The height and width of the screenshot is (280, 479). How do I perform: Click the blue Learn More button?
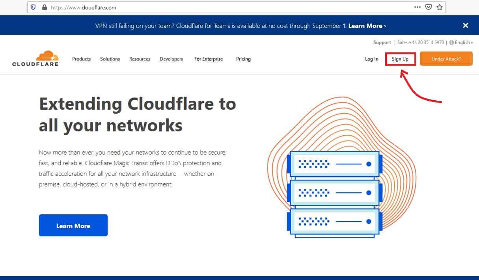coord(73,225)
